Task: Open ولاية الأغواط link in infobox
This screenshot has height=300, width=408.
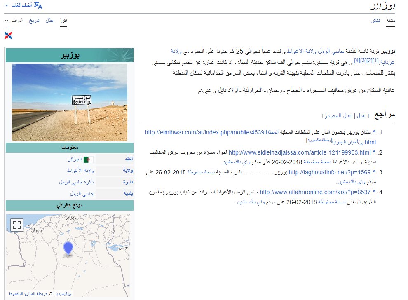Action: (x=80, y=171)
